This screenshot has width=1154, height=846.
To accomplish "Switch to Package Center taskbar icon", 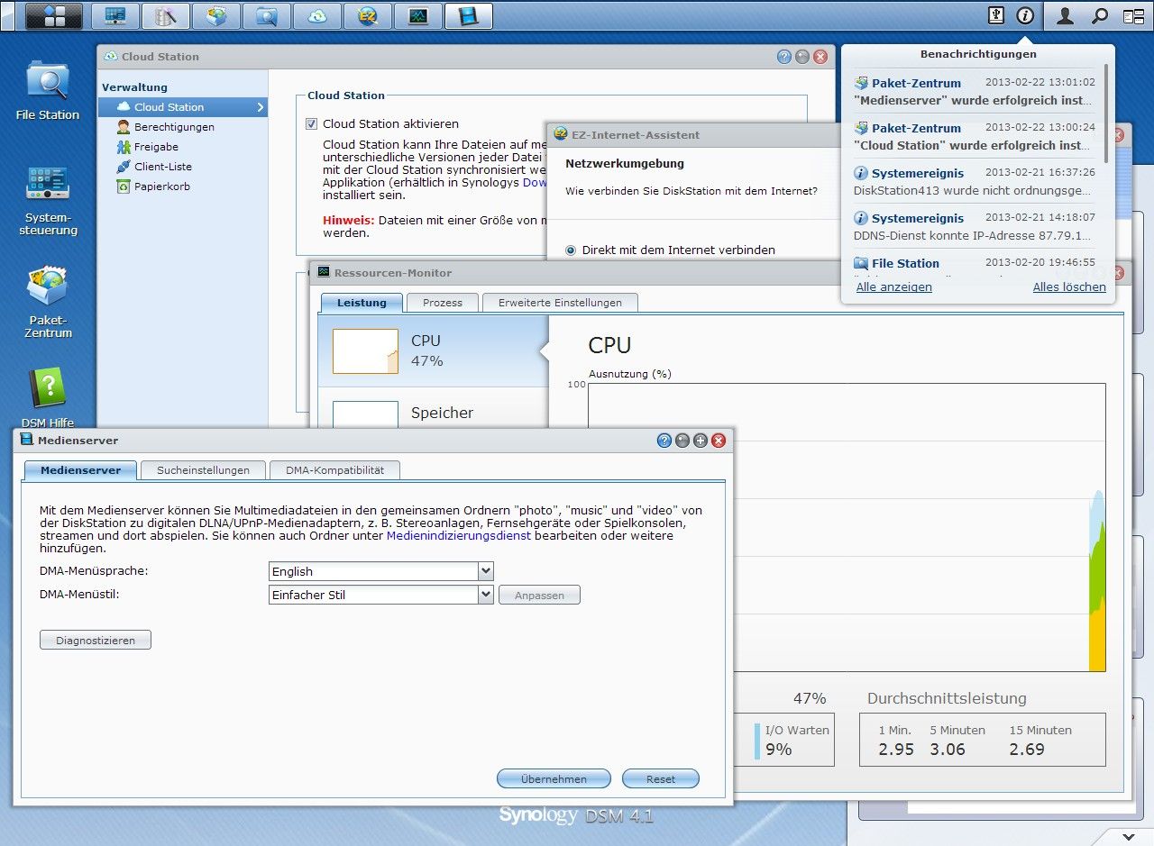I will click(216, 15).
